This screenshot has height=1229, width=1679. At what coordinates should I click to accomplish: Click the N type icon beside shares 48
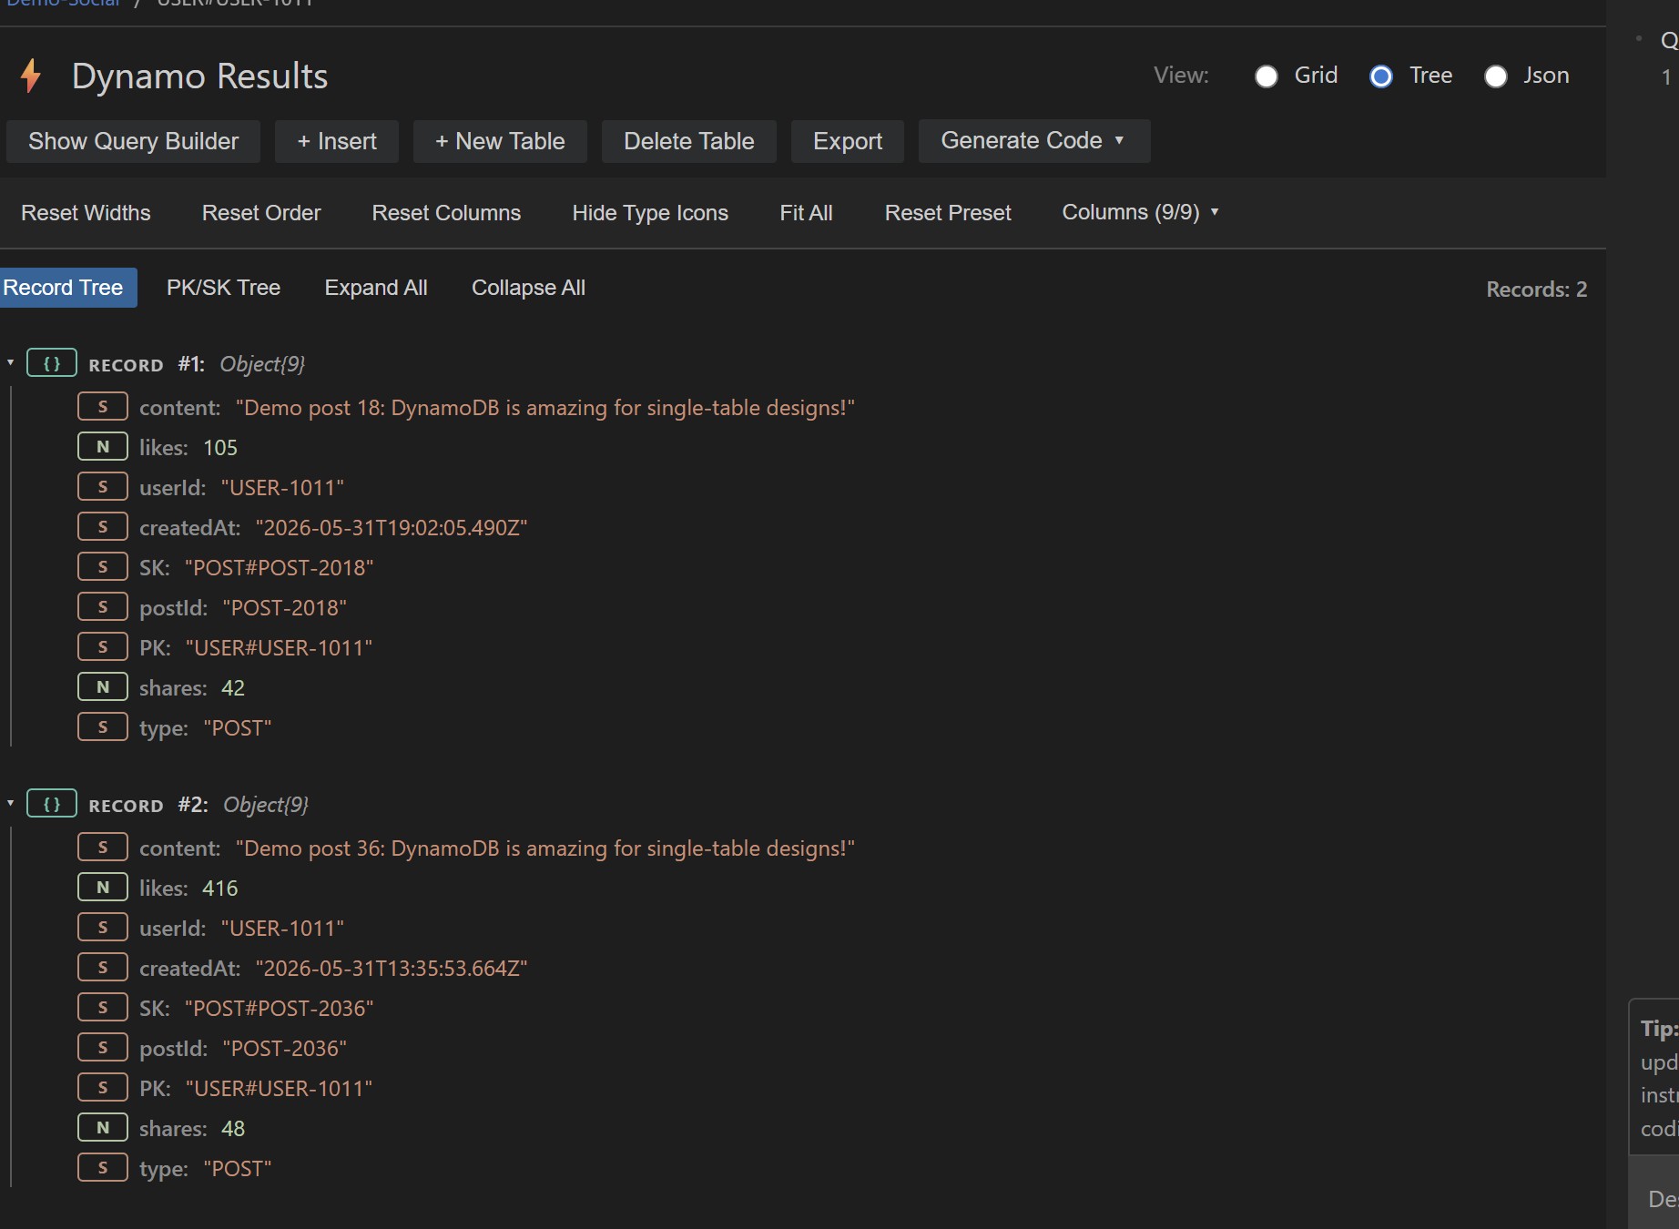[x=103, y=1128]
